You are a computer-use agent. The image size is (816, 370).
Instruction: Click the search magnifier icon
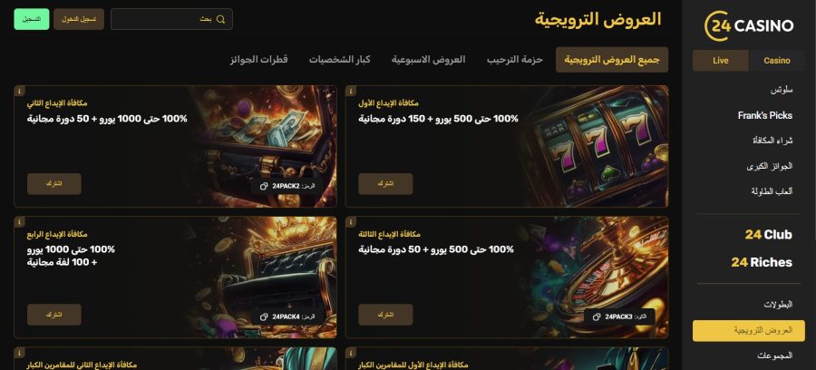pos(220,19)
